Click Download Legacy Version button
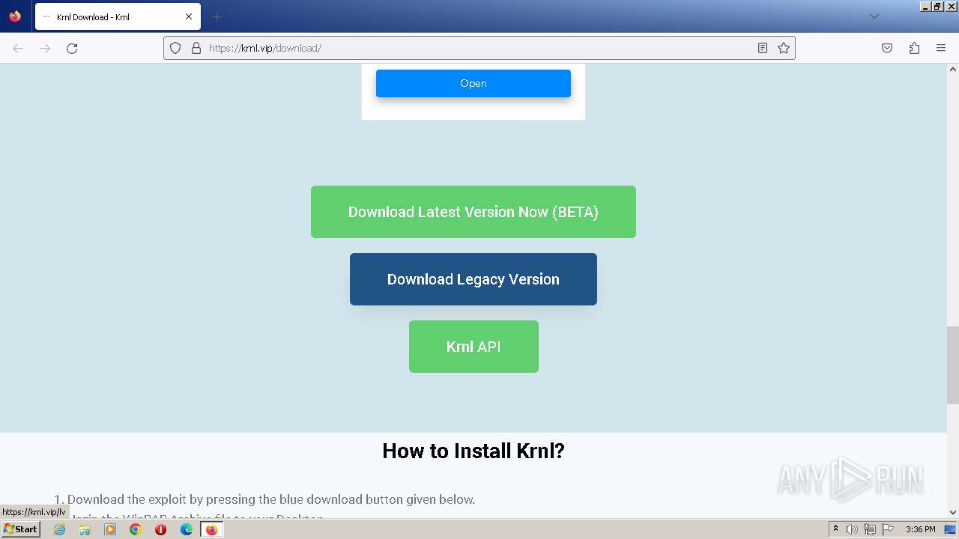 point(474,279)
